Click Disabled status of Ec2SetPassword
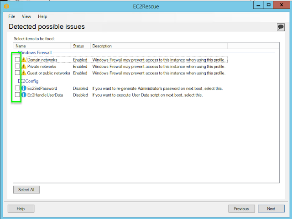 point(80,88)
